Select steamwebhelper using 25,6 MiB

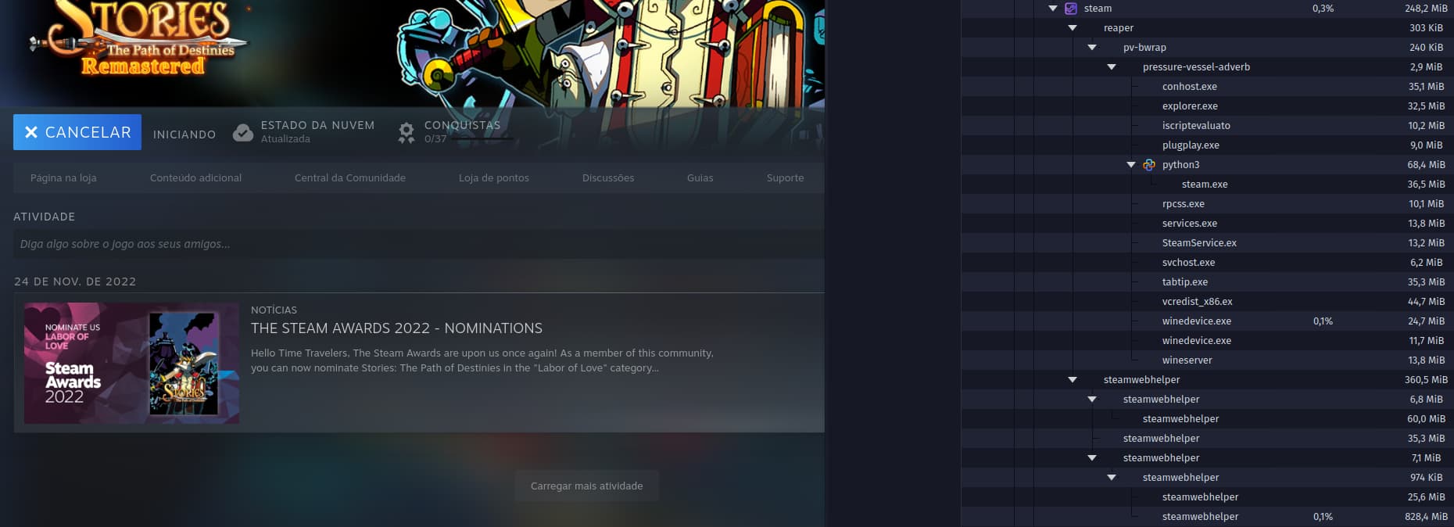(1208, 497)
